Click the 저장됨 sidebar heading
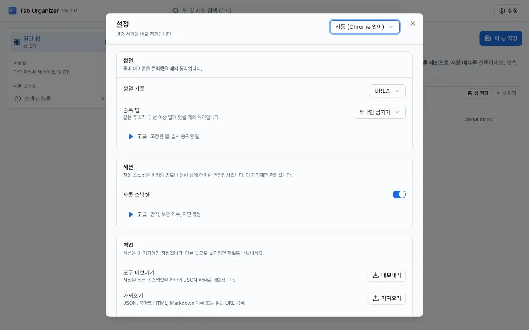Screen dimensions: 529x330 [20, 63]
